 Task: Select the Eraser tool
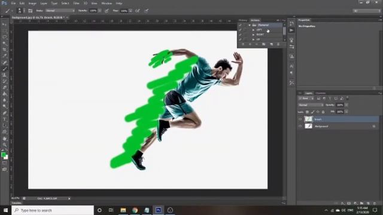pos(4,87)
